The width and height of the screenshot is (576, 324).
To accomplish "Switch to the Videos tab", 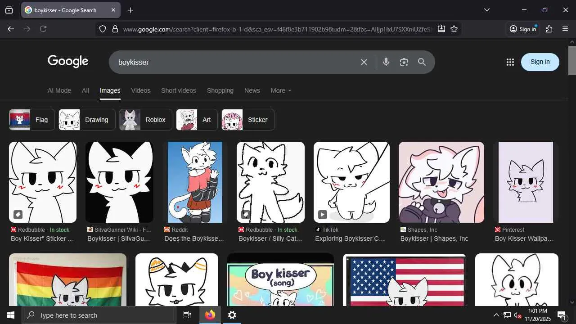I will (141, 90).
